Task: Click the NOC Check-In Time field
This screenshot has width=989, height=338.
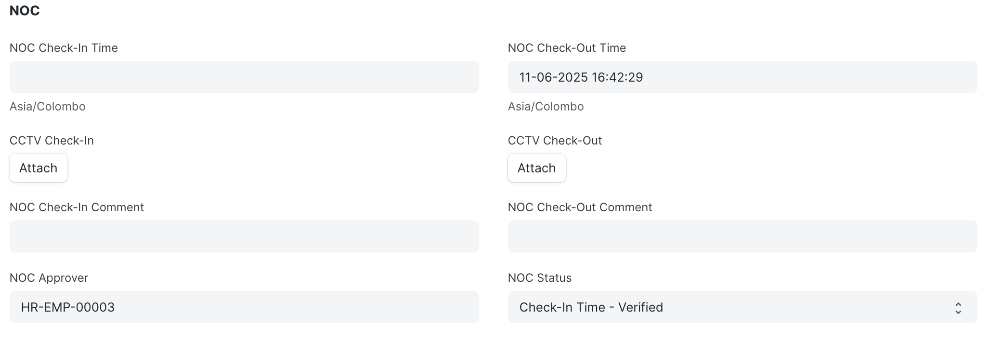Action: coord(244,77)
